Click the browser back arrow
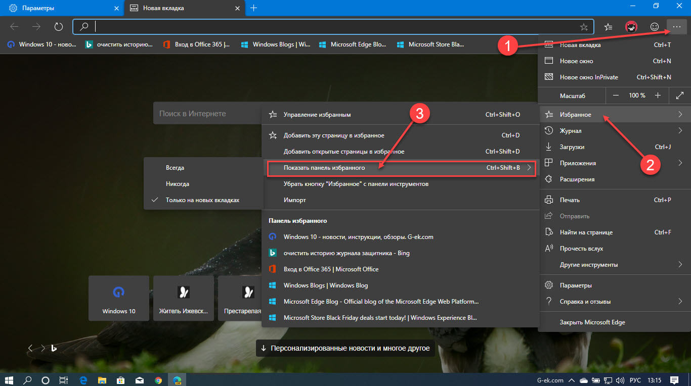This screenshot has height=386, width=691. click(x=14, y=27)
